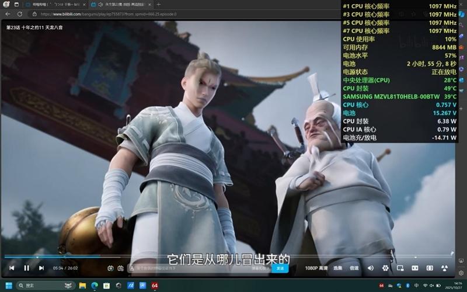
Task: Add a sidebar app with plus icon
Action: [x=461, y=109]
